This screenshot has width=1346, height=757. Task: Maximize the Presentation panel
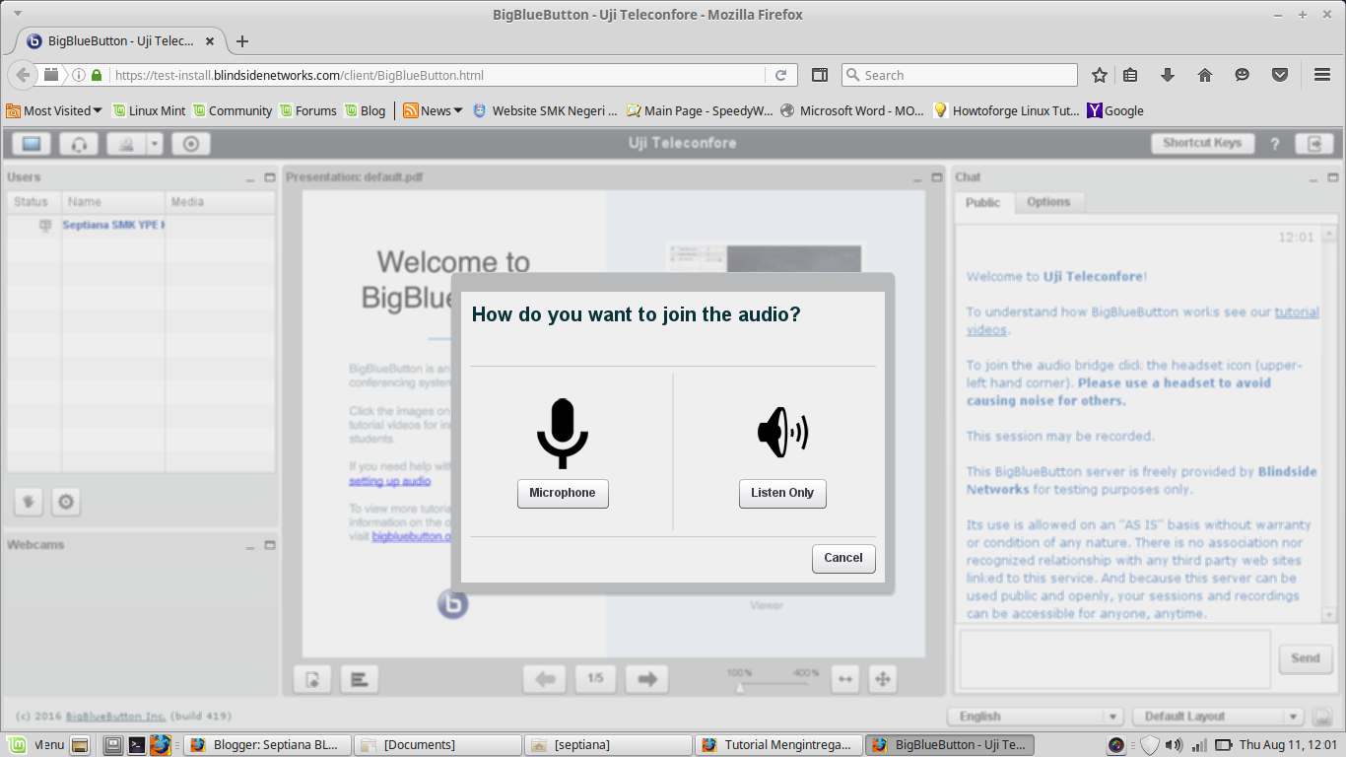click(936, 177)
